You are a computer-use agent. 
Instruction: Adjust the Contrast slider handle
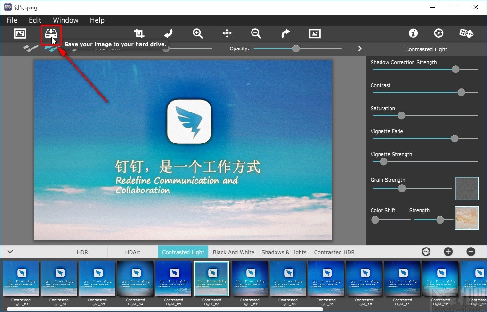tap(461, 92)
